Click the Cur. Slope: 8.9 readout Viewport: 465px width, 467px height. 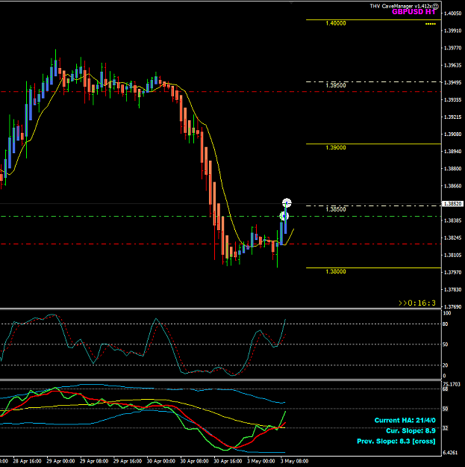411,430
